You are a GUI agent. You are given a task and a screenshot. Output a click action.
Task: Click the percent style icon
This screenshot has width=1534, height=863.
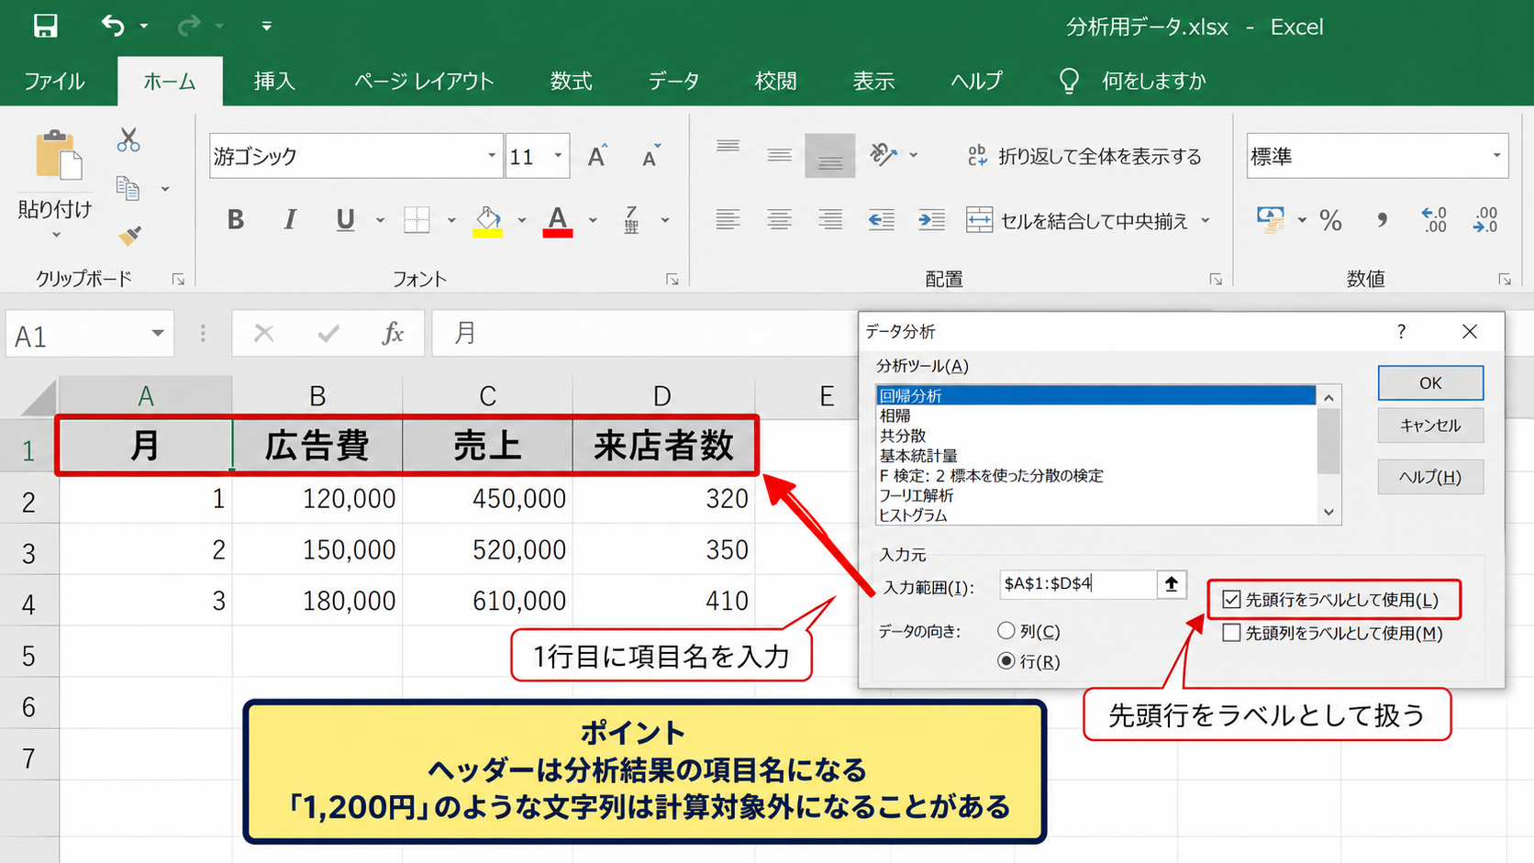click(1330, 220)
